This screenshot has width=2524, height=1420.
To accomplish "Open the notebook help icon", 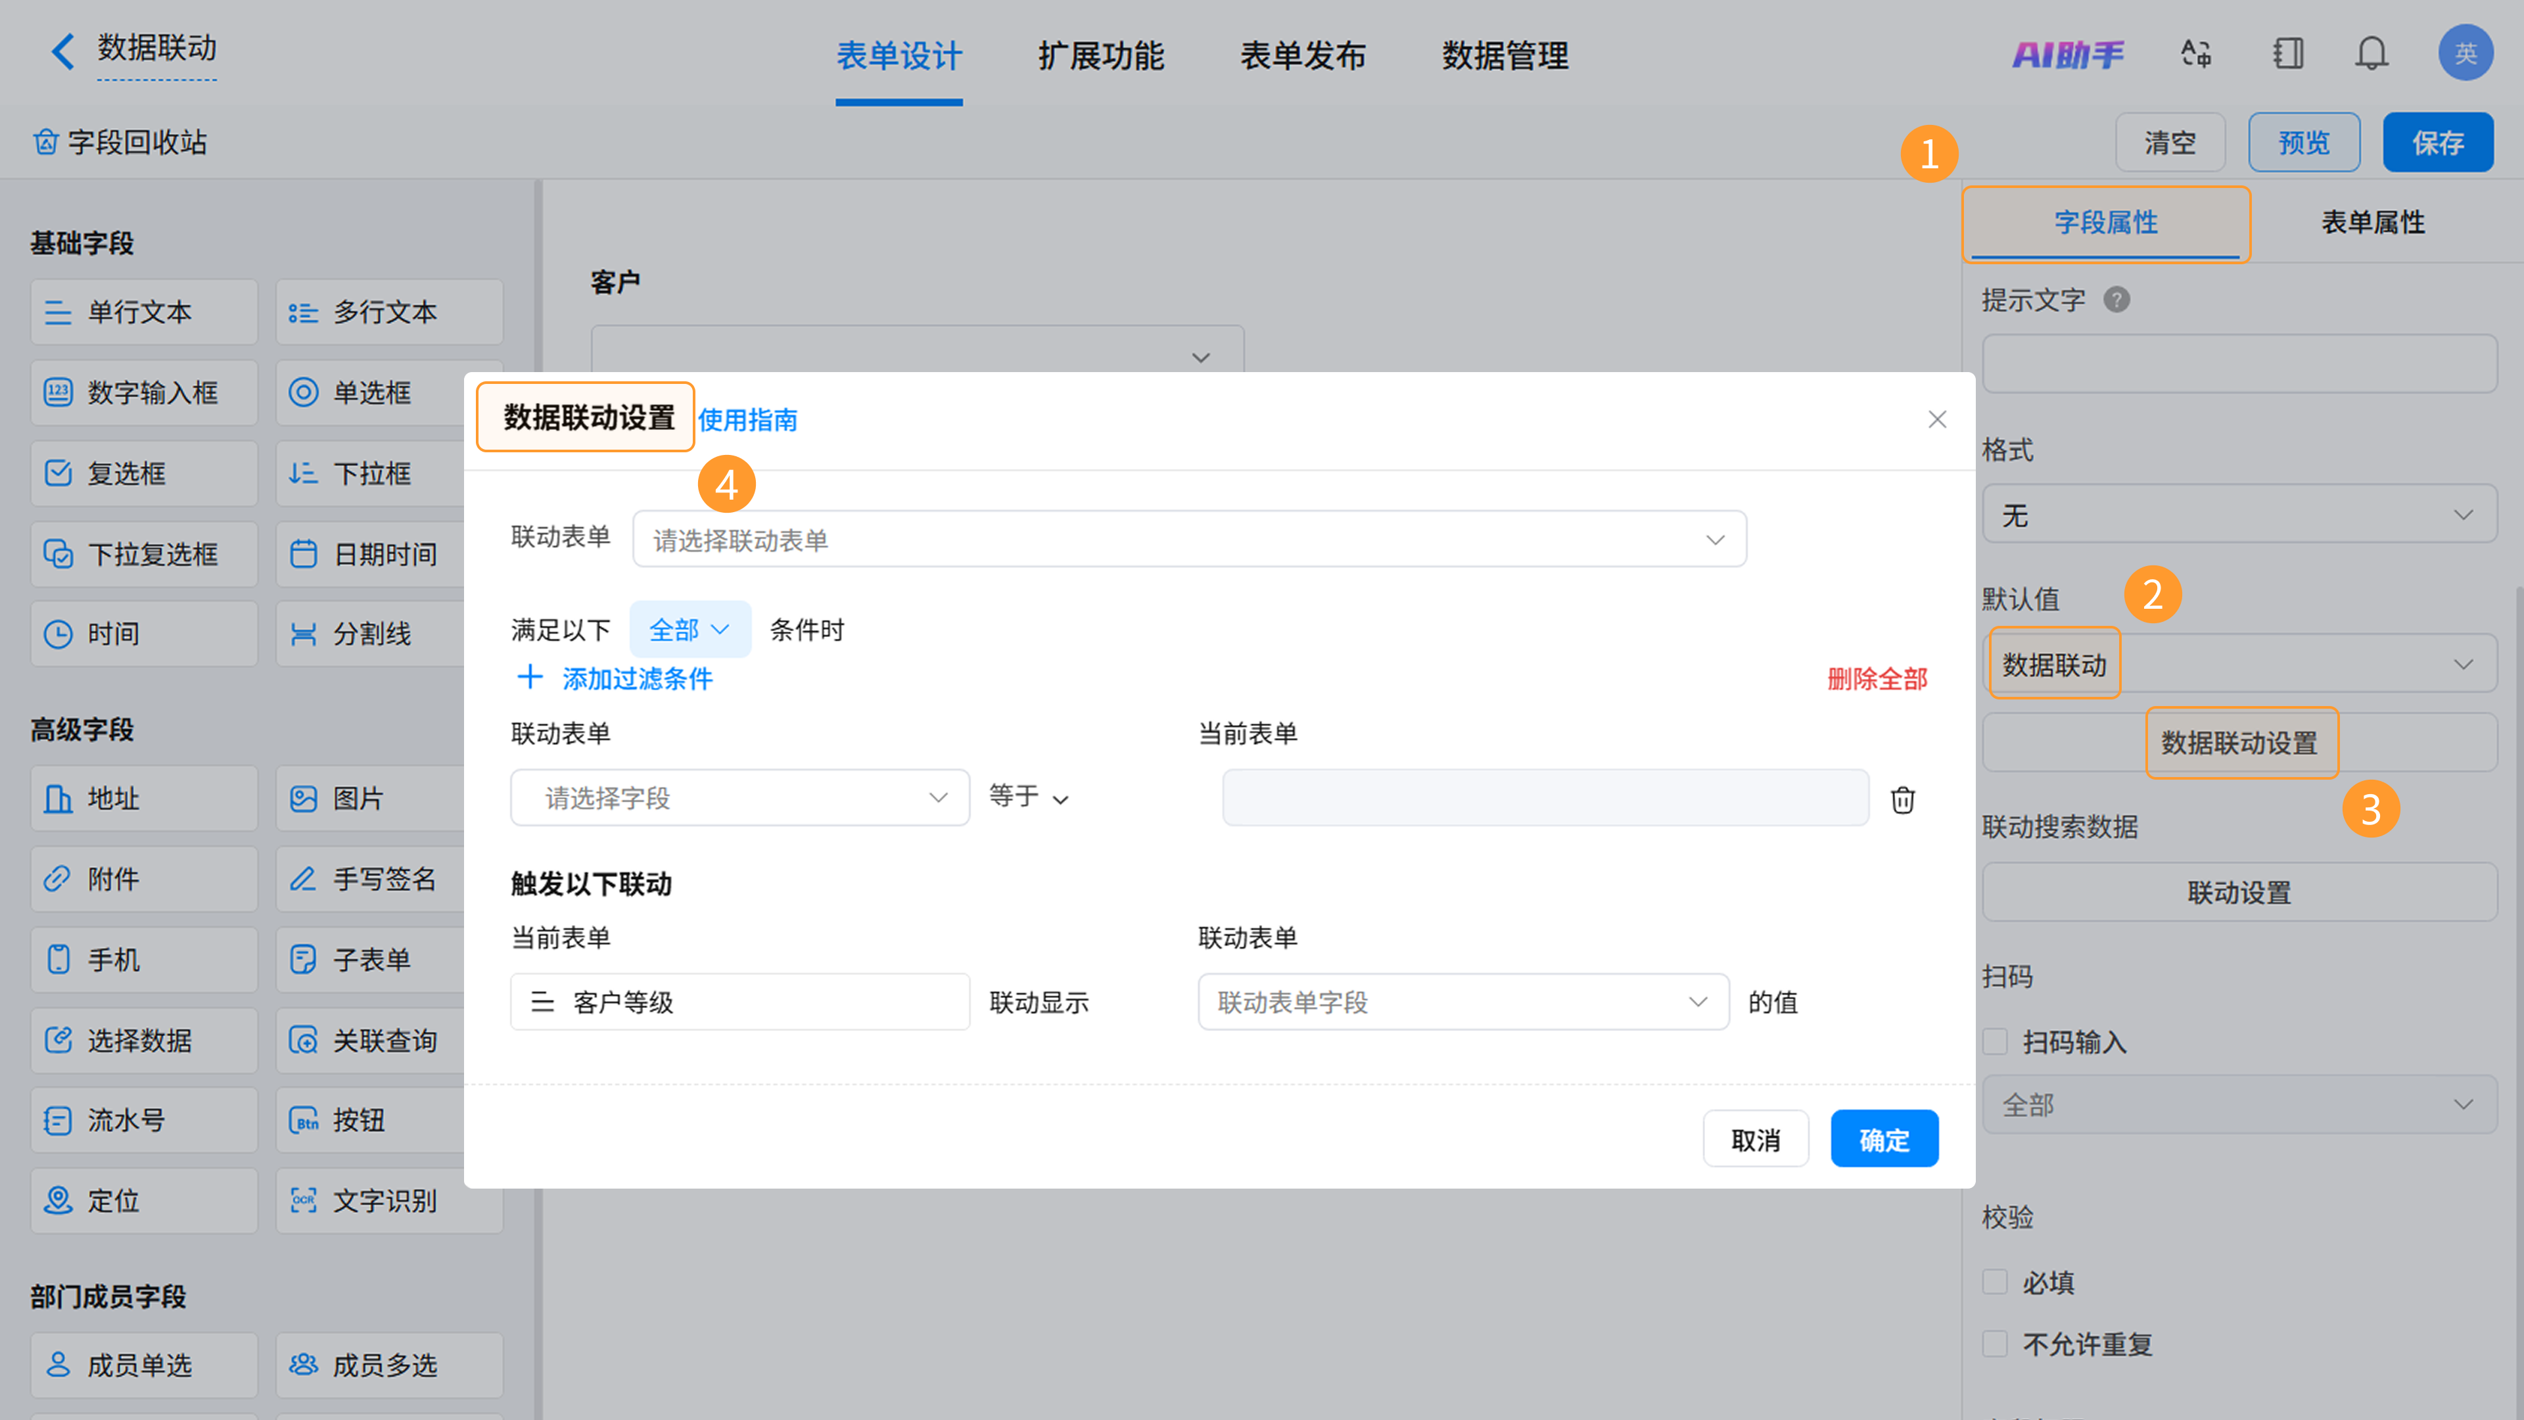I will [2288, 53].
